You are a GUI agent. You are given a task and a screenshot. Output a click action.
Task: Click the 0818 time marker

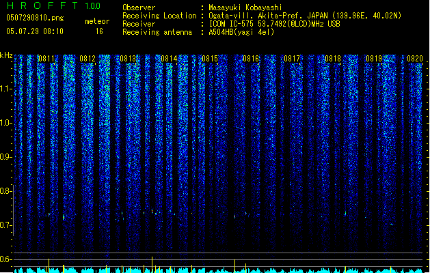[x=333, y=59]
